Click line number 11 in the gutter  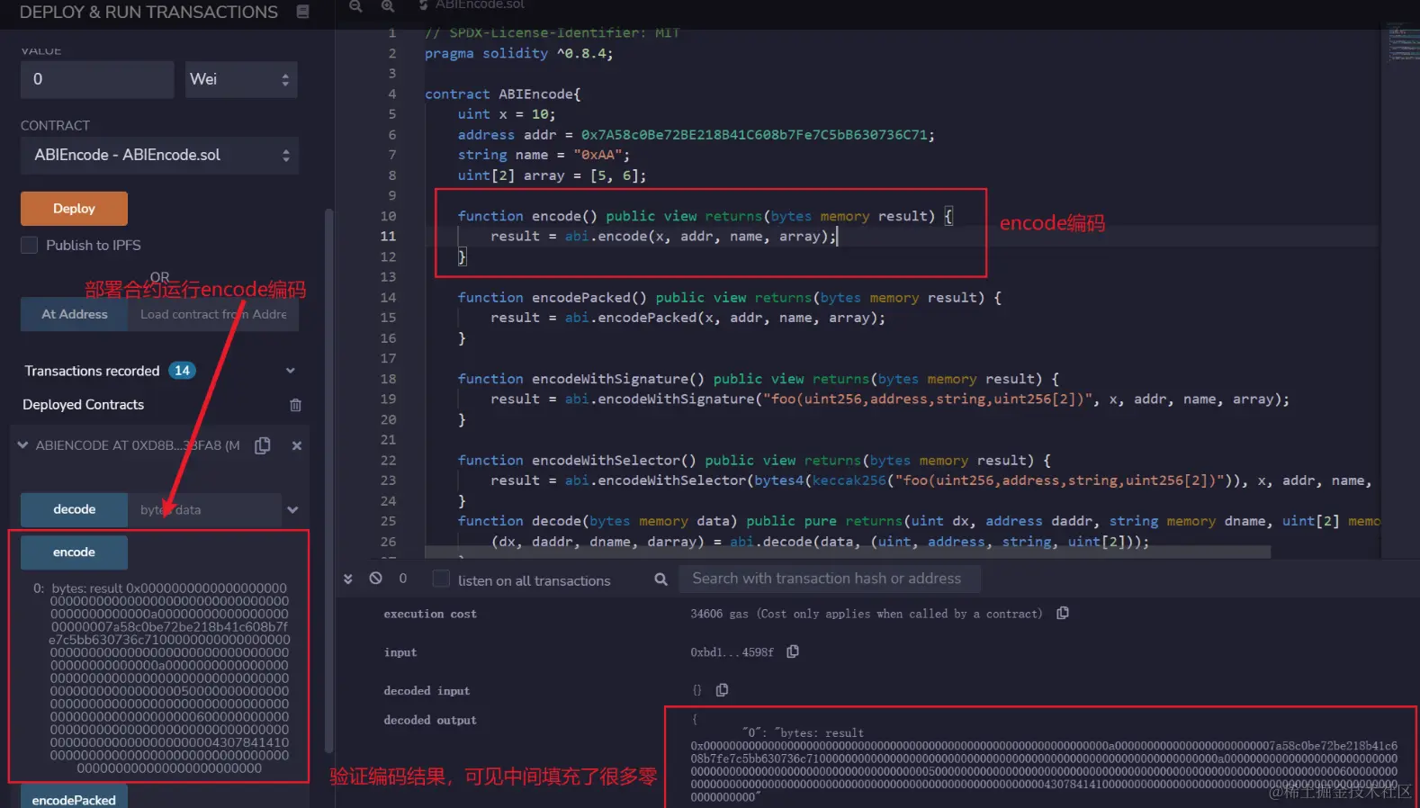point(388,236)
